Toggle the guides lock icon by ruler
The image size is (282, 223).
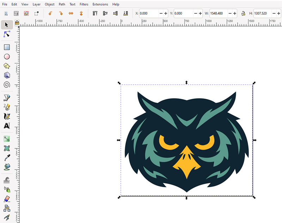[x=17, y=23]
